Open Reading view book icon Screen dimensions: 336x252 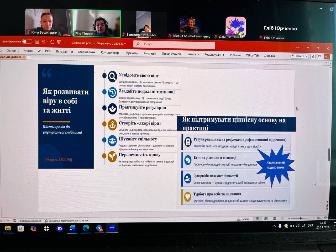(x=274, y=219)
